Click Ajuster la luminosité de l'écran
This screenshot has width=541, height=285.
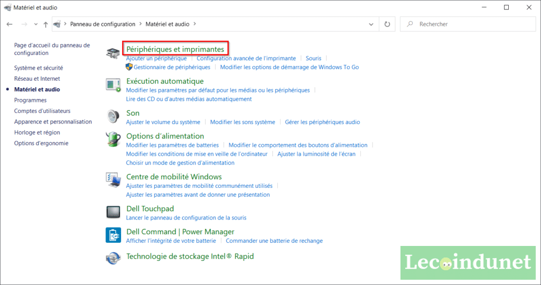click(316, 154)
